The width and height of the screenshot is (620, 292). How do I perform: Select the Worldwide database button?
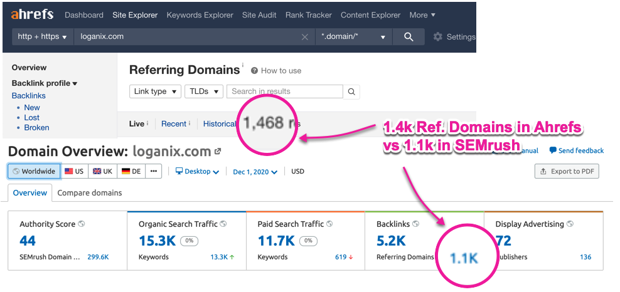point(34,171)
